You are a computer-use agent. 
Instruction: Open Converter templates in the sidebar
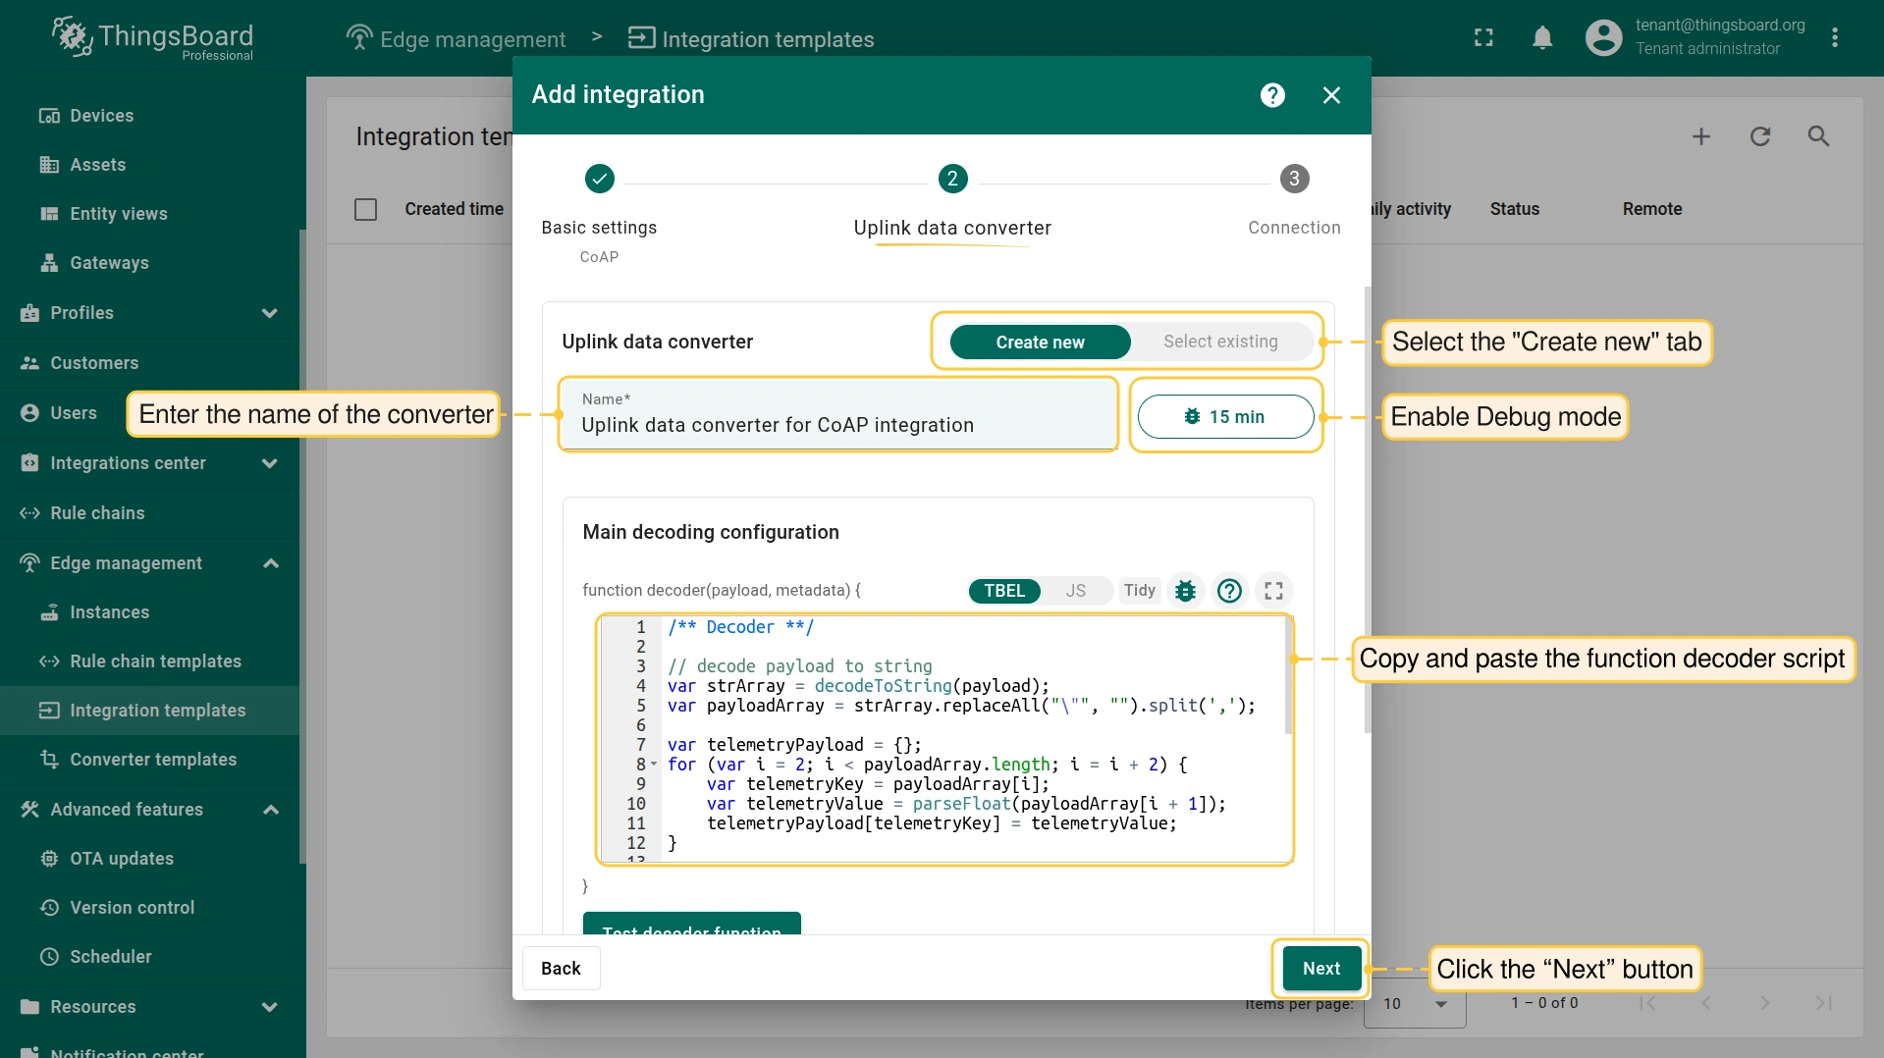pyautogui.click(x=153, y=760)
